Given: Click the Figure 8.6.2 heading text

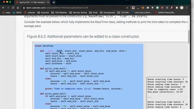Looking at the screenshot, I should (x=83, y=36).
